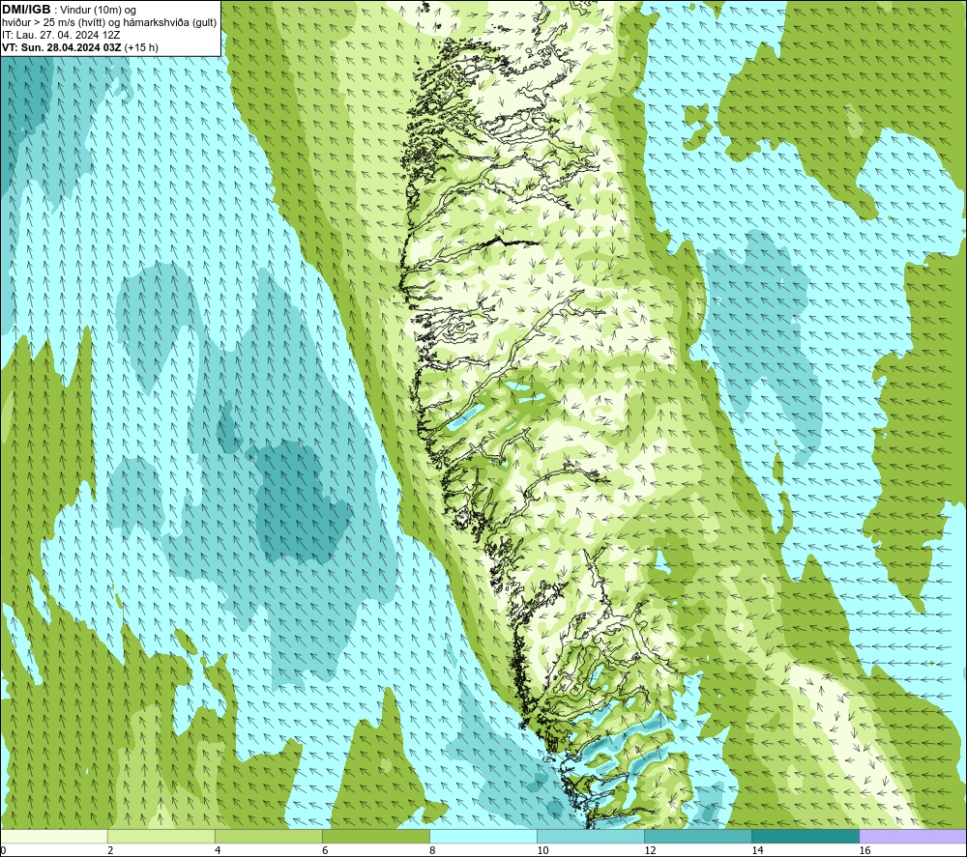This screenshot has height=857, width=967.
Task: Click the 4–6 m/s green swatch
Action: tap(269, 836)
